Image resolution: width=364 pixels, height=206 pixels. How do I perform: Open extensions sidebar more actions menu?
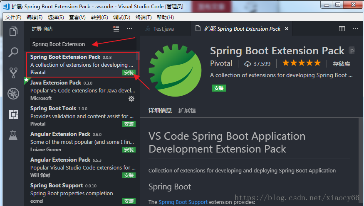(x=129, y=29)
